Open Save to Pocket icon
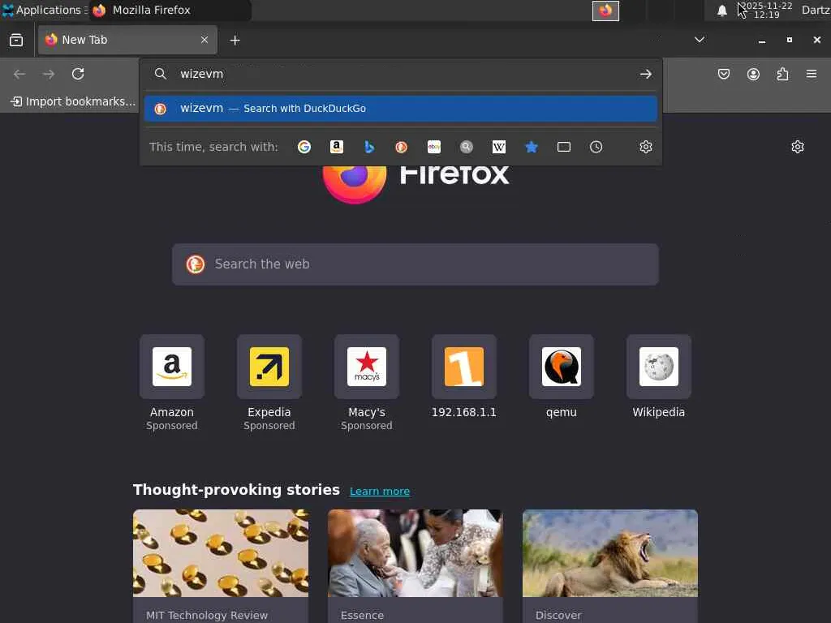This screenshot has height=623, width=831. tap(723, 74)
